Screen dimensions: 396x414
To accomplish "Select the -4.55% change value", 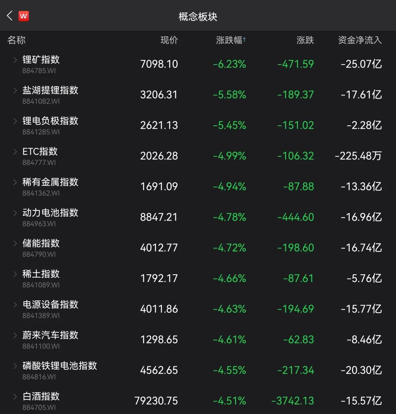I will pyautogui.click(x=230, y=370).
